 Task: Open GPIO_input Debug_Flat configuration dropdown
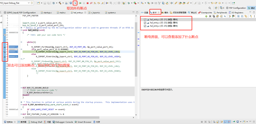coord(29,3)
